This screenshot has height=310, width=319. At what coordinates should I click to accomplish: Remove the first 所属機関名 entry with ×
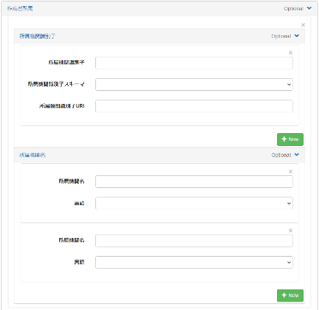[x=291, y=172]
